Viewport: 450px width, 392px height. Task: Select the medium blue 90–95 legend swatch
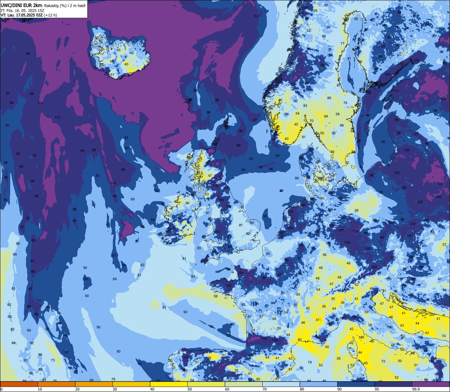coord(356,384)
